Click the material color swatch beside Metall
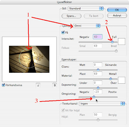Screen dimensions: 129x127 pyautogui.click(x=122, y=80)
